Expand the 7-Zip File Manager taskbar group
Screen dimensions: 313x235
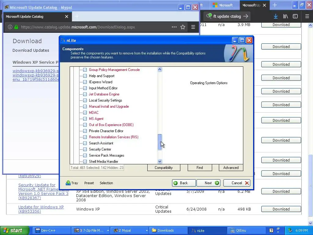tap(108, 230)
